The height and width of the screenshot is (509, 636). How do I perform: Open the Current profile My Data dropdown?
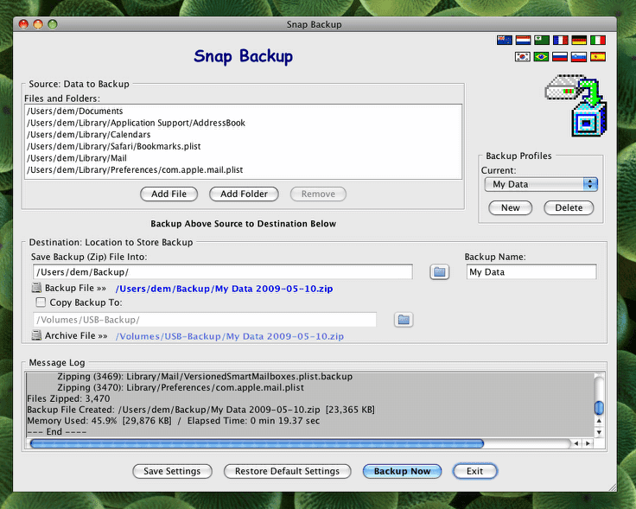541,184
